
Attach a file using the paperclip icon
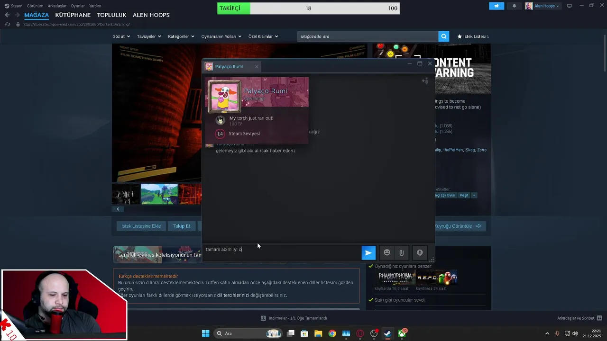402,253
